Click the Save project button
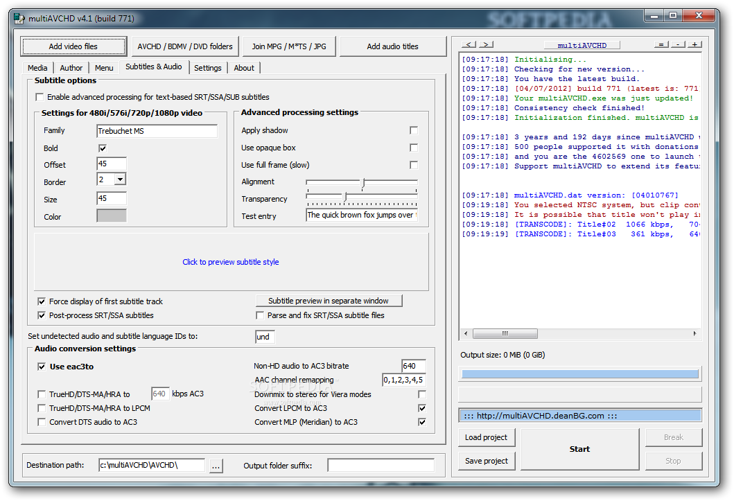This screenshot has height=501, width=734. point(487,461)
